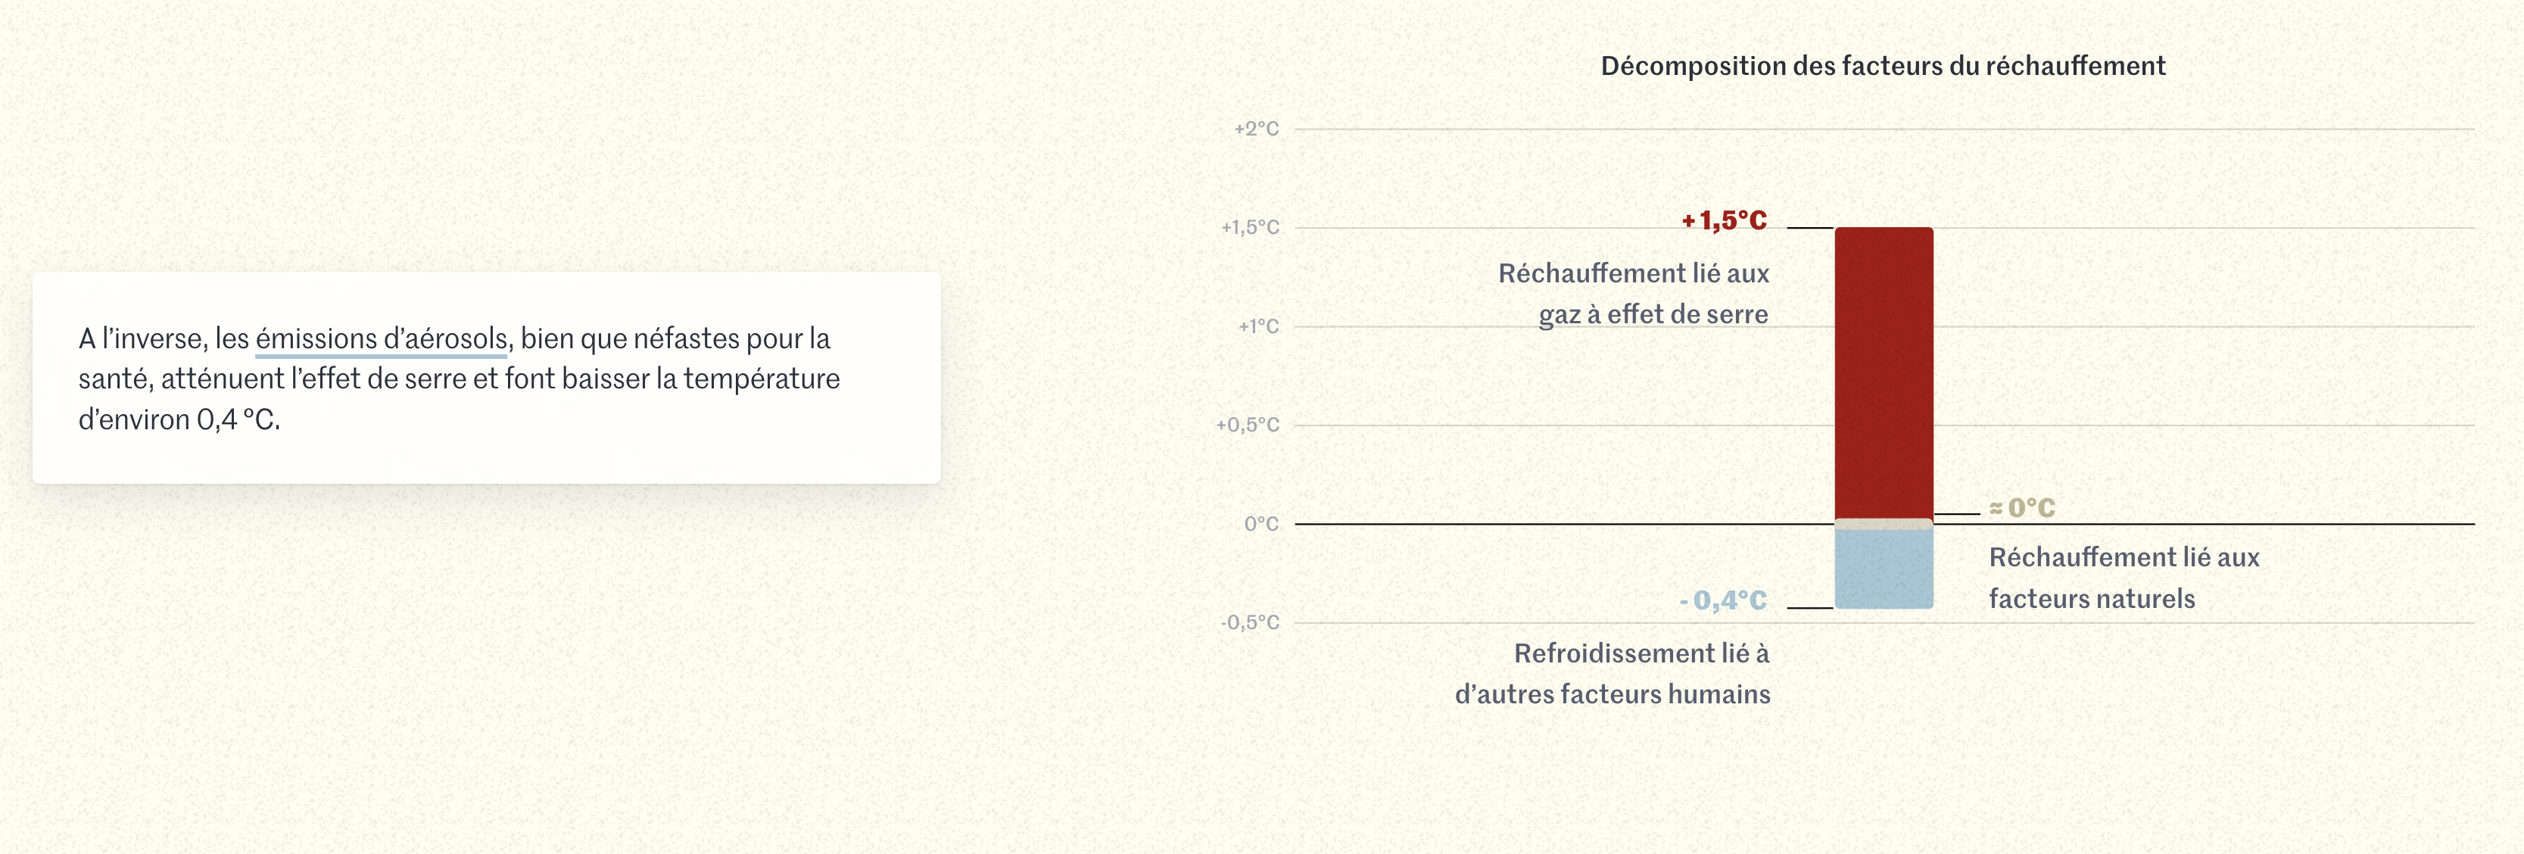The width and height of the screenshot is (2524, 854).
Task: Select the '+1,5°C' red value label
Action: point(1725,220)
